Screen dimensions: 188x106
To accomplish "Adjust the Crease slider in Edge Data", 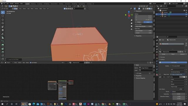I will (144, 33).
